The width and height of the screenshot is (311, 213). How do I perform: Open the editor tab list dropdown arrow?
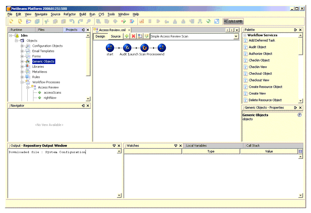237,30
